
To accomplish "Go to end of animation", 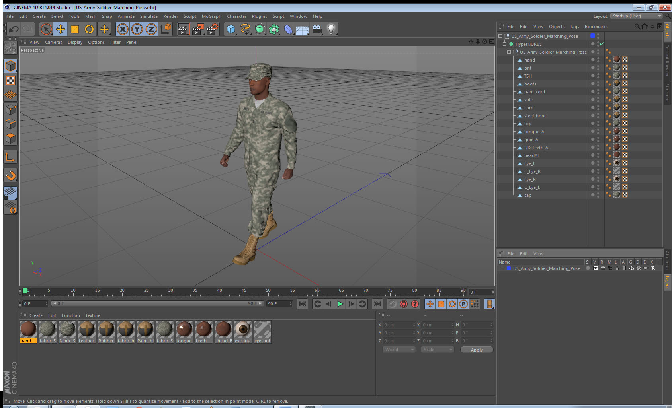I will click(x=377, y=304).
